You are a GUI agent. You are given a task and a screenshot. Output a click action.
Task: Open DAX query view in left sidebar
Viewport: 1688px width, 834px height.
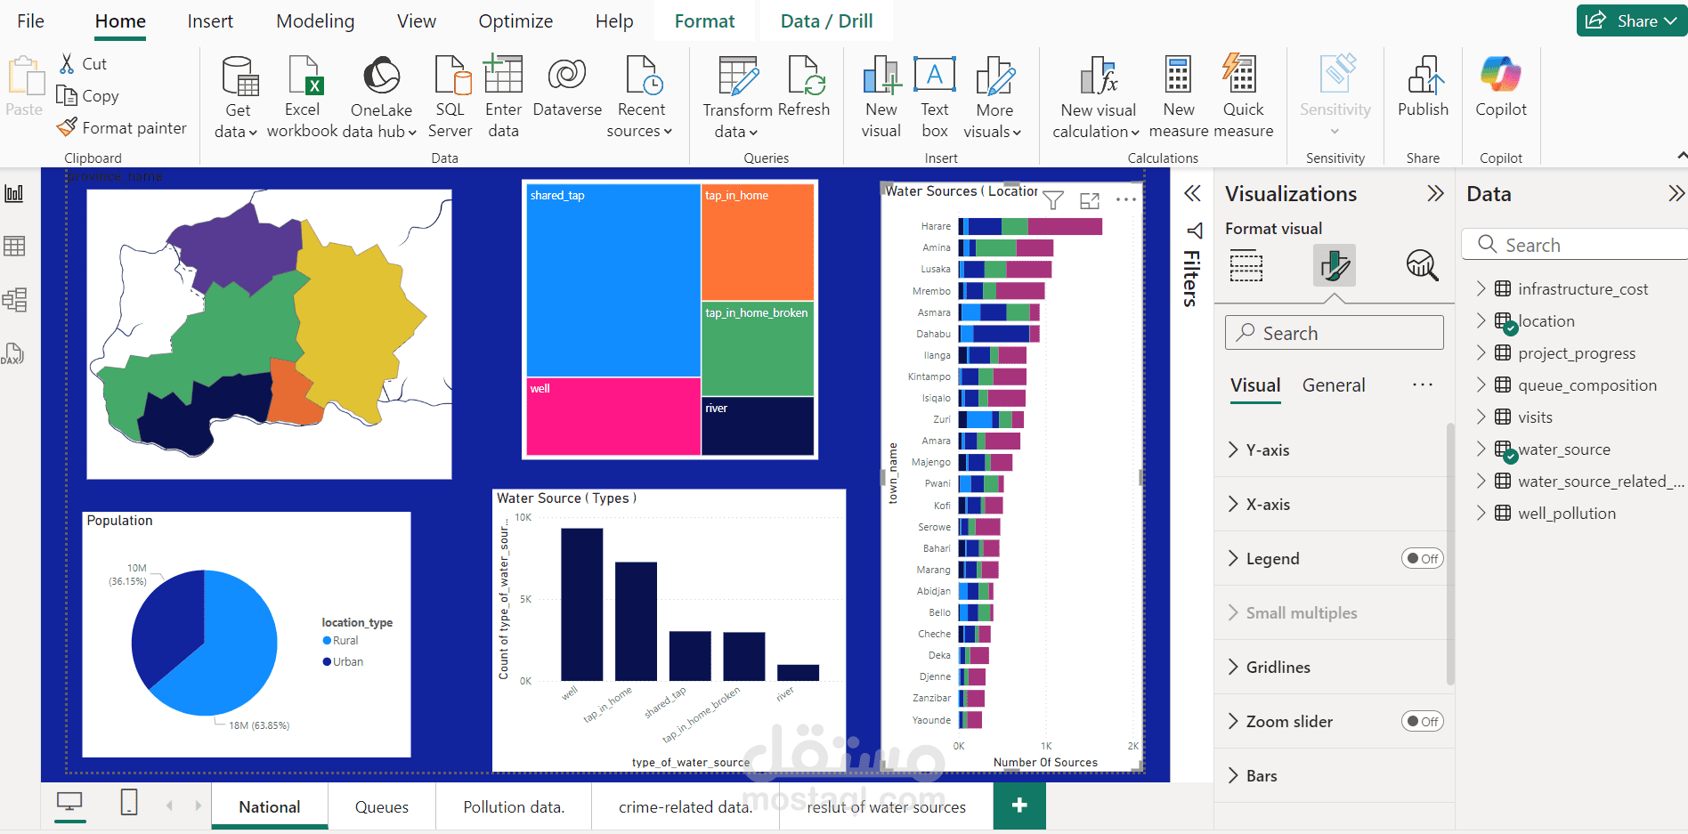(x=13, y=353)
